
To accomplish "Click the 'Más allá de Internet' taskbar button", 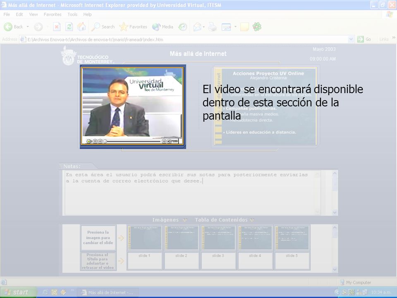I will click(x=108, y=293).
